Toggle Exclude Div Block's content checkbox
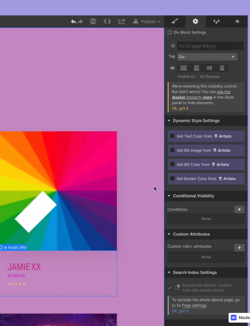 [x=170, y=288]
